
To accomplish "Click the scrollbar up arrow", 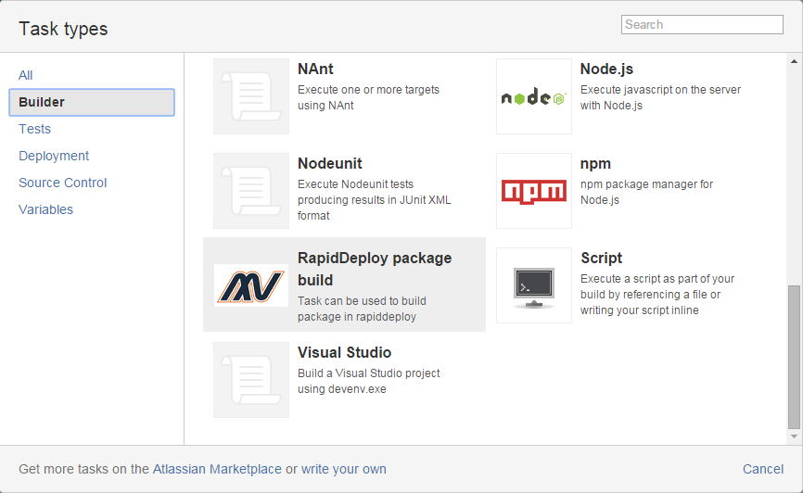I will pos(795,61).
